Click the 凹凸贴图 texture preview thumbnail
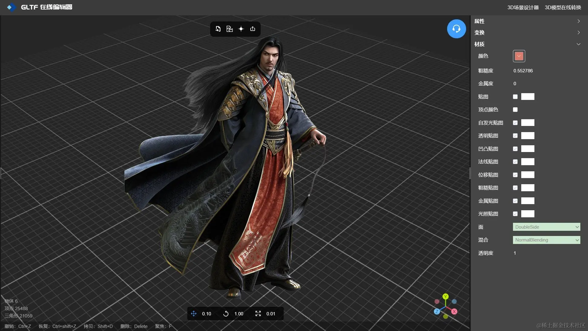Viewport: 588px width, 331px height. coord(528,149)
